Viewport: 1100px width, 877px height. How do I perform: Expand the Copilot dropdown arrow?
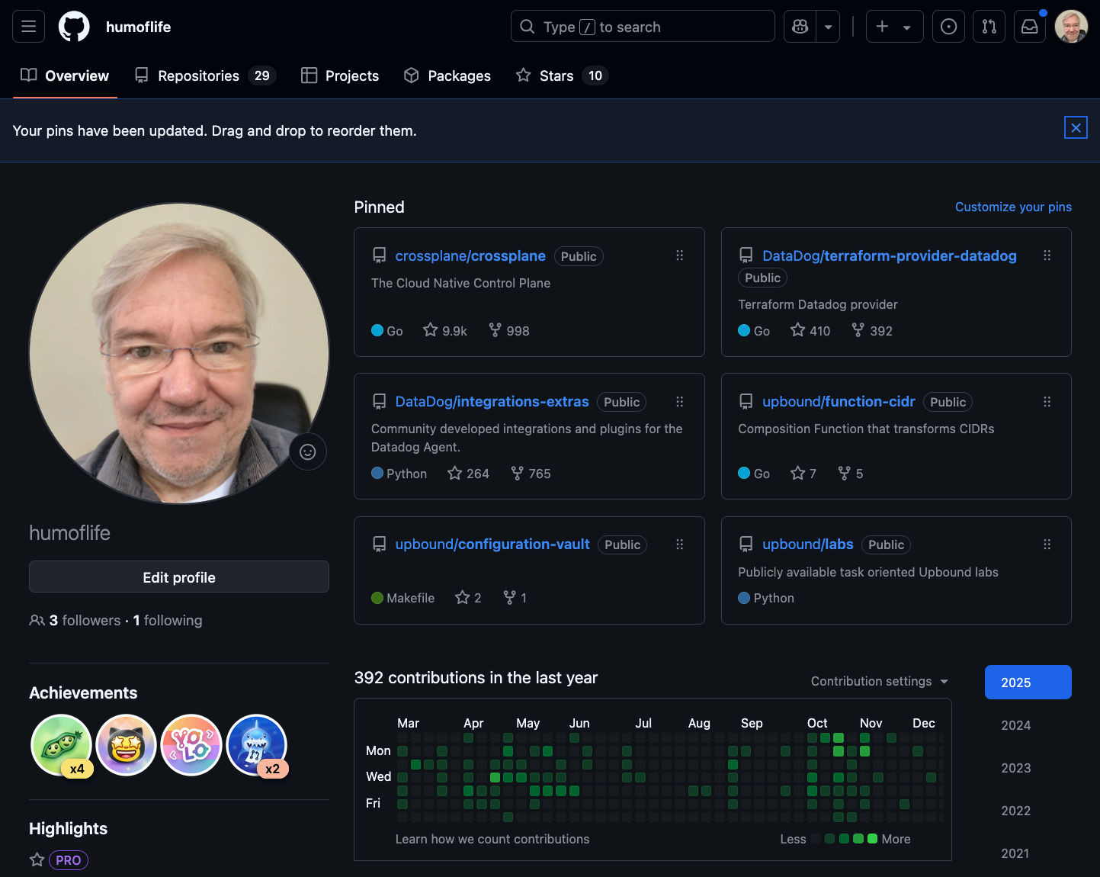tap(828, 27)
